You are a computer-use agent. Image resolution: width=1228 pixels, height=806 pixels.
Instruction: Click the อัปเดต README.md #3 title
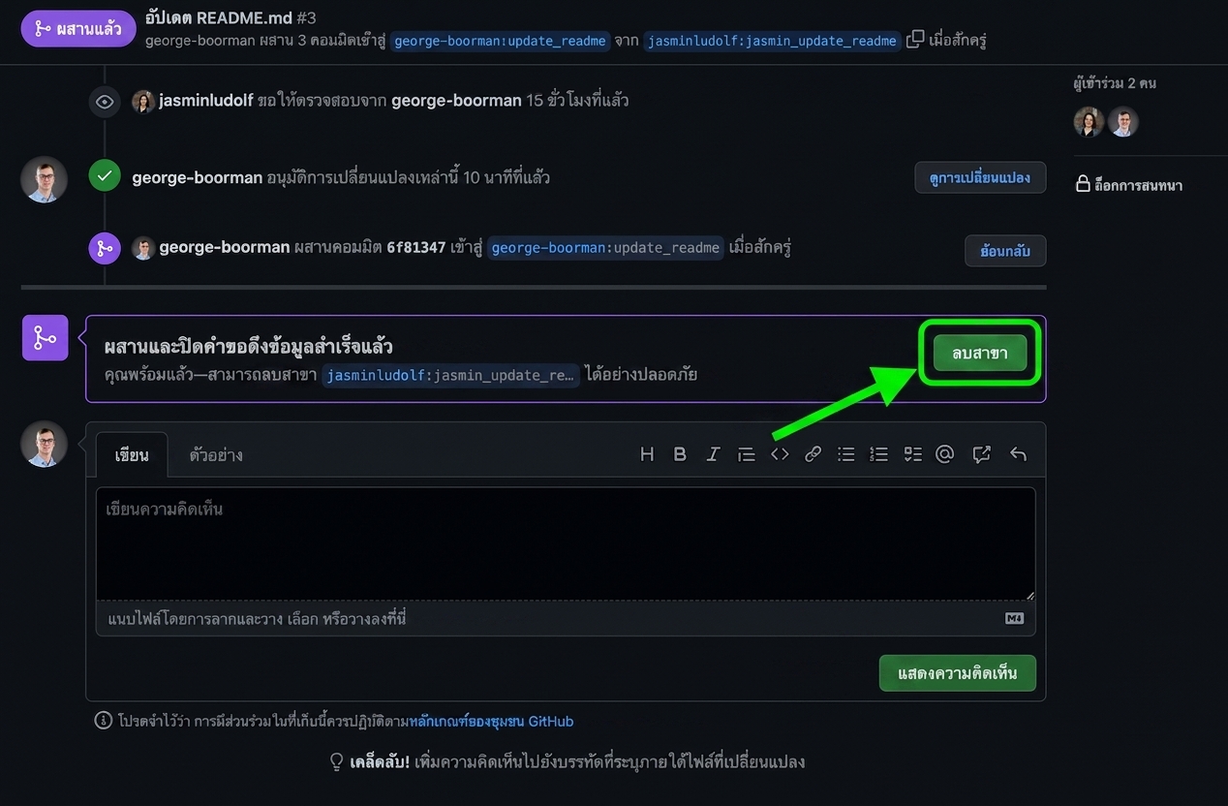(x=230, y=17)
